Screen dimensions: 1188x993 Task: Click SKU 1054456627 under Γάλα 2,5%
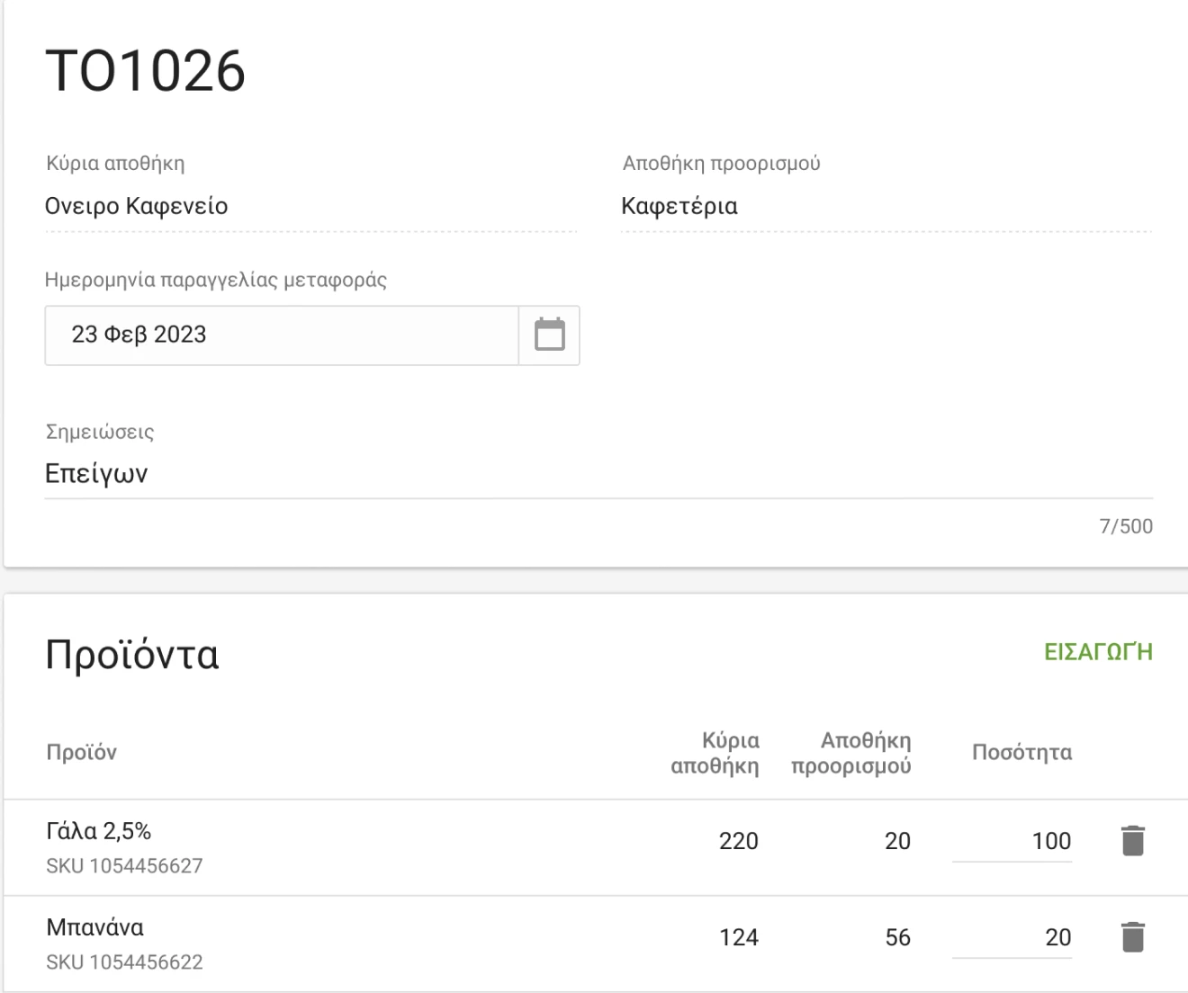[124, 866]
